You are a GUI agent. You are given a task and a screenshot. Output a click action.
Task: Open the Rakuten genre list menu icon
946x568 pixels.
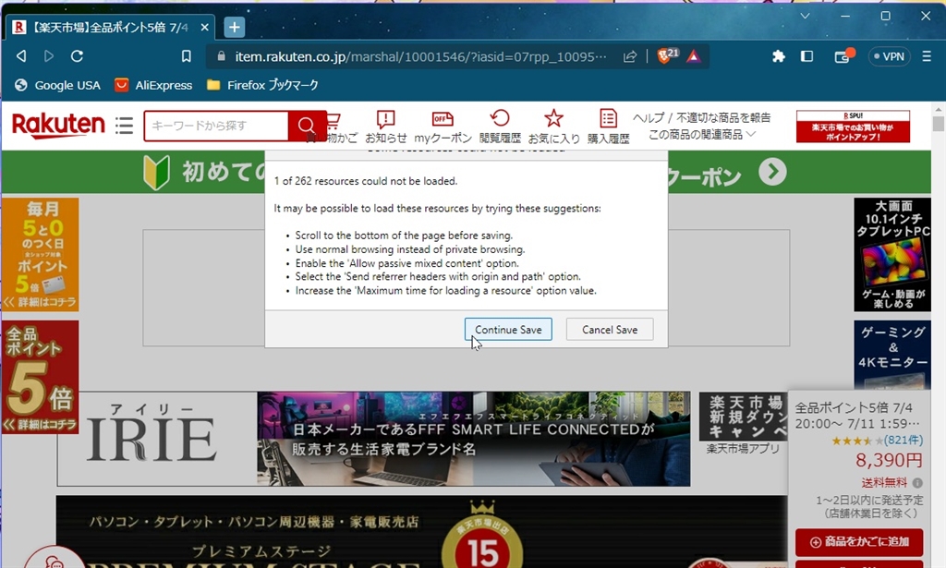coord(125,126)
